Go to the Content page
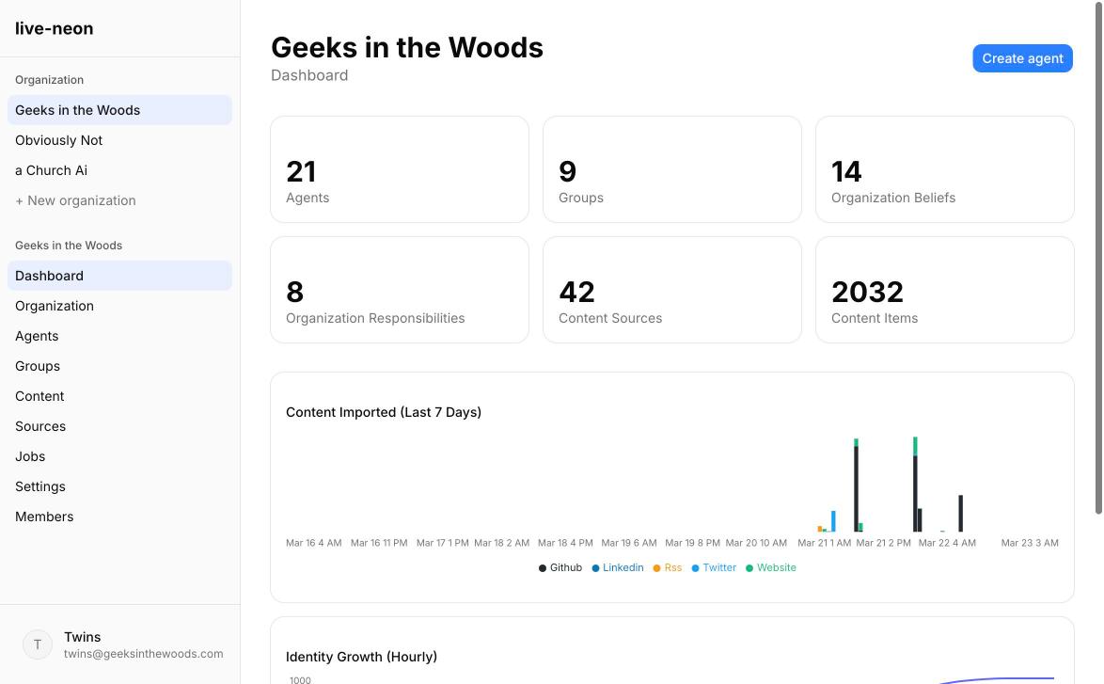Image resolution: width=1104 pixels, height=684 pixels. click(x=39, y=396)
